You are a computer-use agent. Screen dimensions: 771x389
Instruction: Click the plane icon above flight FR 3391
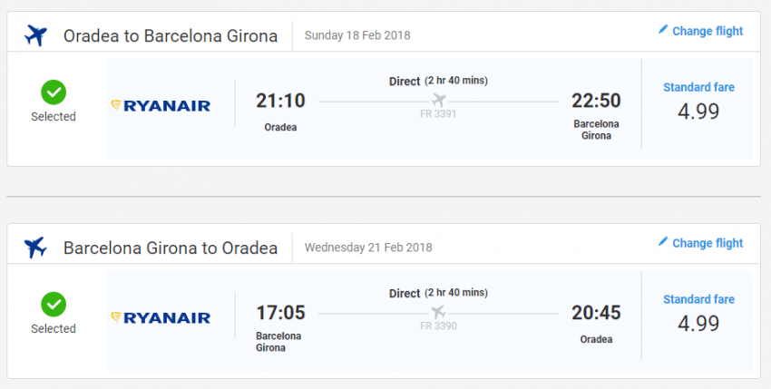[x=440, y=100]
